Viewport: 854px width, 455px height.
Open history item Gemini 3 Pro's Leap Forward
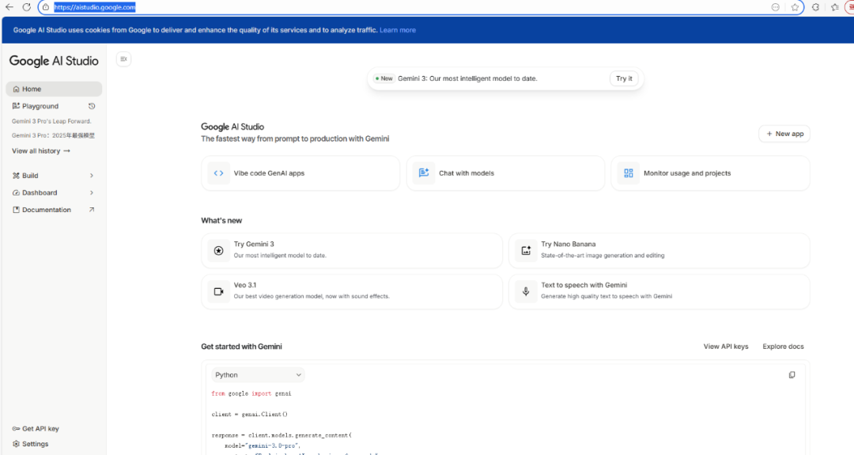51,122
